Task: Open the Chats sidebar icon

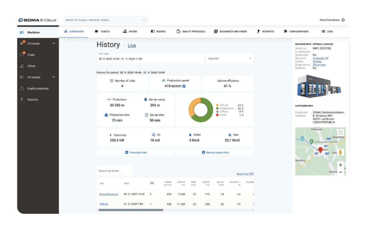Action: [x=22, y=55]
